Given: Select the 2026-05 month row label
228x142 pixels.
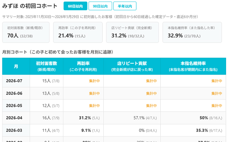Looking at the screenshot, I should tap(14, 106).
